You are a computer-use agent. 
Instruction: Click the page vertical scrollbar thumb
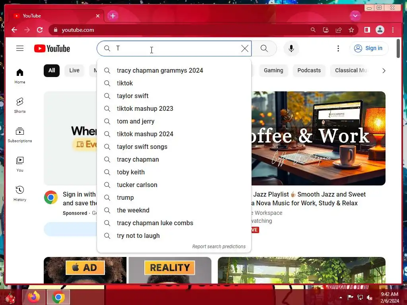click(398, 48)
